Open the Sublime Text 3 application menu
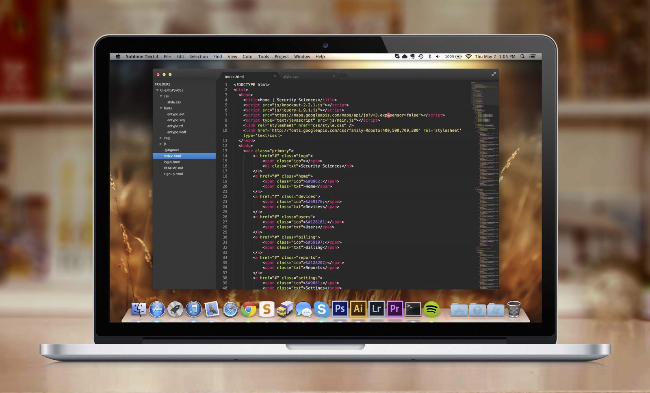 pyautogui.click(x=142, y=56)
